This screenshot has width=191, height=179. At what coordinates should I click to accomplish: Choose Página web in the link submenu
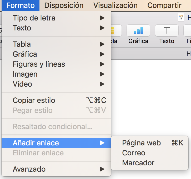coord(142,143)
